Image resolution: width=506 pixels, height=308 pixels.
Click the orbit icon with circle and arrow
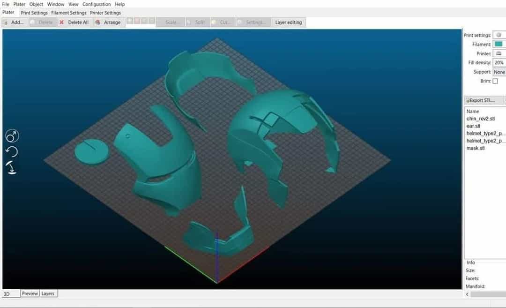(12, 136)
